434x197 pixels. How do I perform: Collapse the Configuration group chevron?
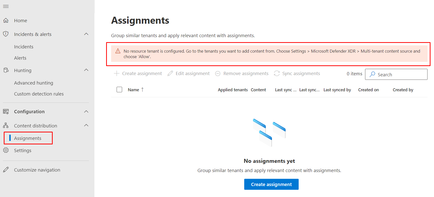[86, 111]
